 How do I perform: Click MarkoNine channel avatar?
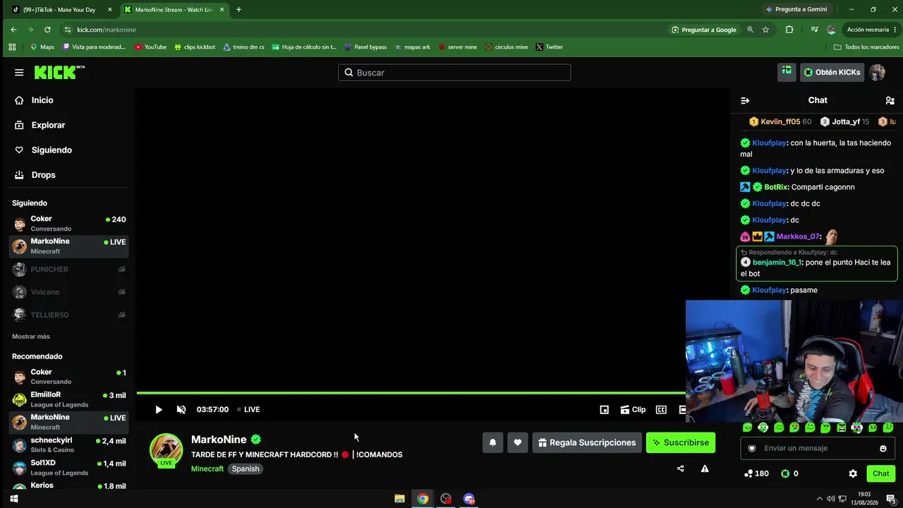166,450
